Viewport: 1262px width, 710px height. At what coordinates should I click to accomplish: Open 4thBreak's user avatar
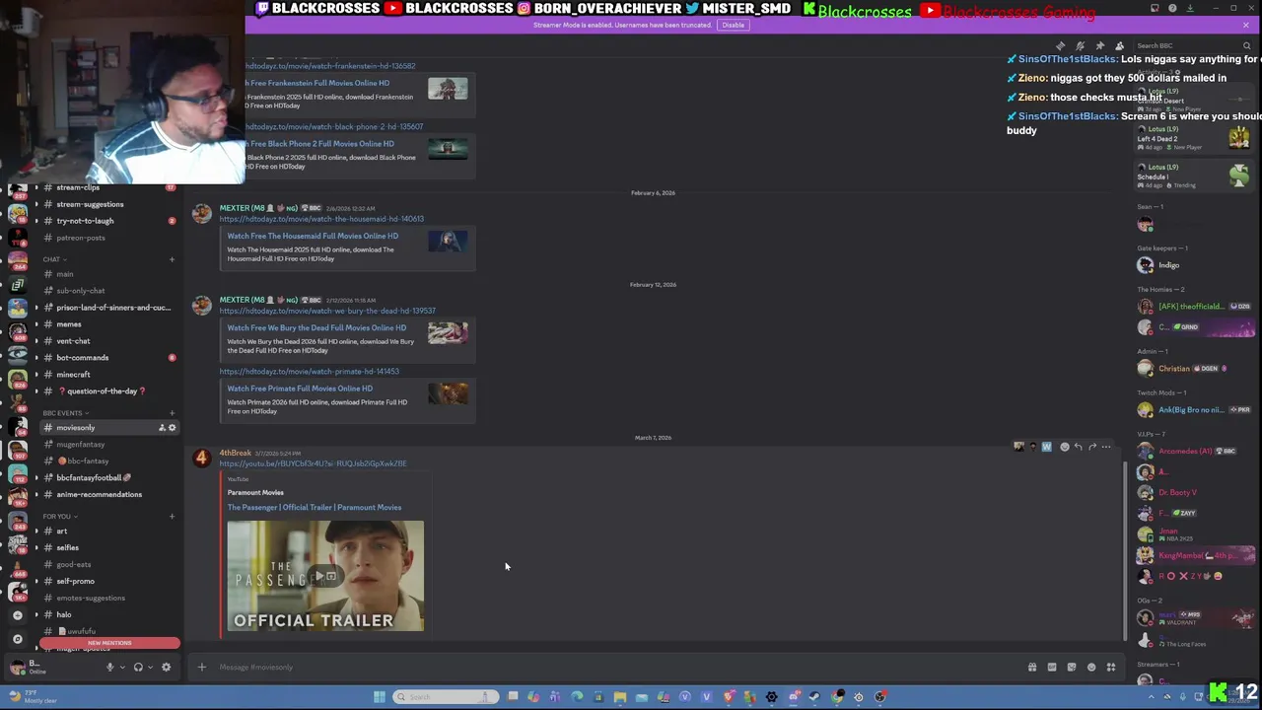[x=201, y=458]
